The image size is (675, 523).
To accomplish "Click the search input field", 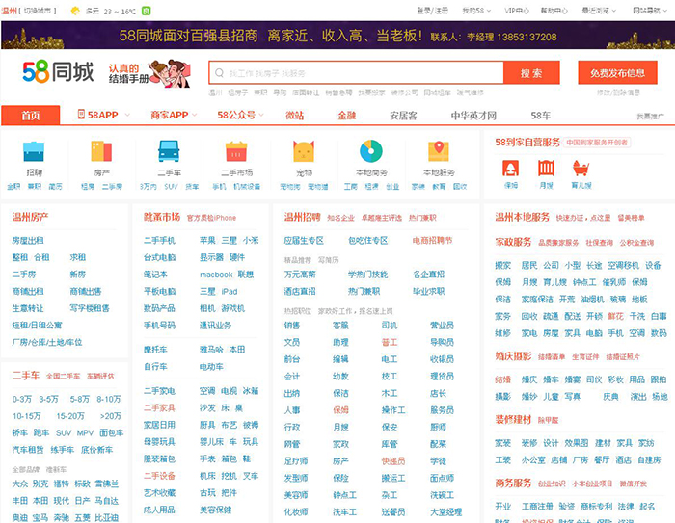I will click(357, 73).
